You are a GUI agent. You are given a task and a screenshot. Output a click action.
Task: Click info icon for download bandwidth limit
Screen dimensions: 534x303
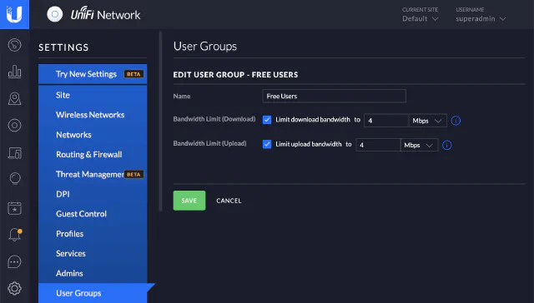pos(456,121)
